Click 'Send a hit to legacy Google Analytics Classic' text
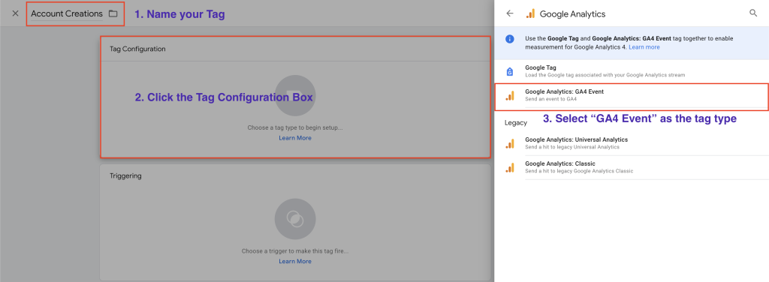 tap(579, 171)
